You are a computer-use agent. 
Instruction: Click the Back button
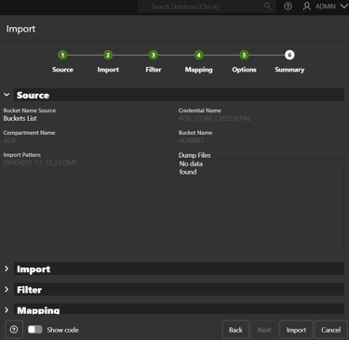[235, 330]
